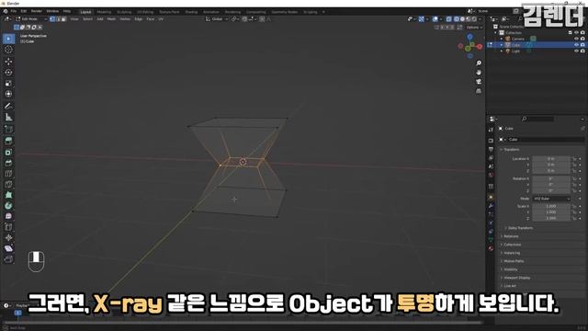
Task: Select the Light item in the outliner
Action: click(x=515, y=51)
